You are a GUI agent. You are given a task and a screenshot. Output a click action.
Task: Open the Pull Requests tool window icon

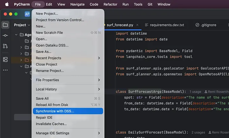5,46
